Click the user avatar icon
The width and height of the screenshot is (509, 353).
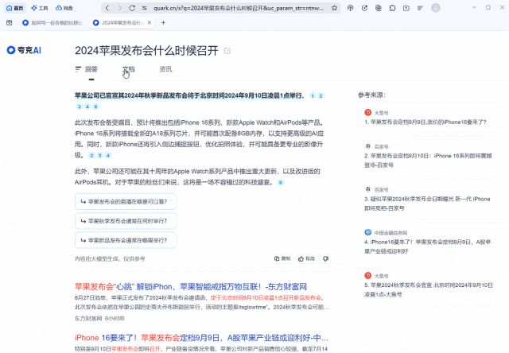click(x=436, y=8)
